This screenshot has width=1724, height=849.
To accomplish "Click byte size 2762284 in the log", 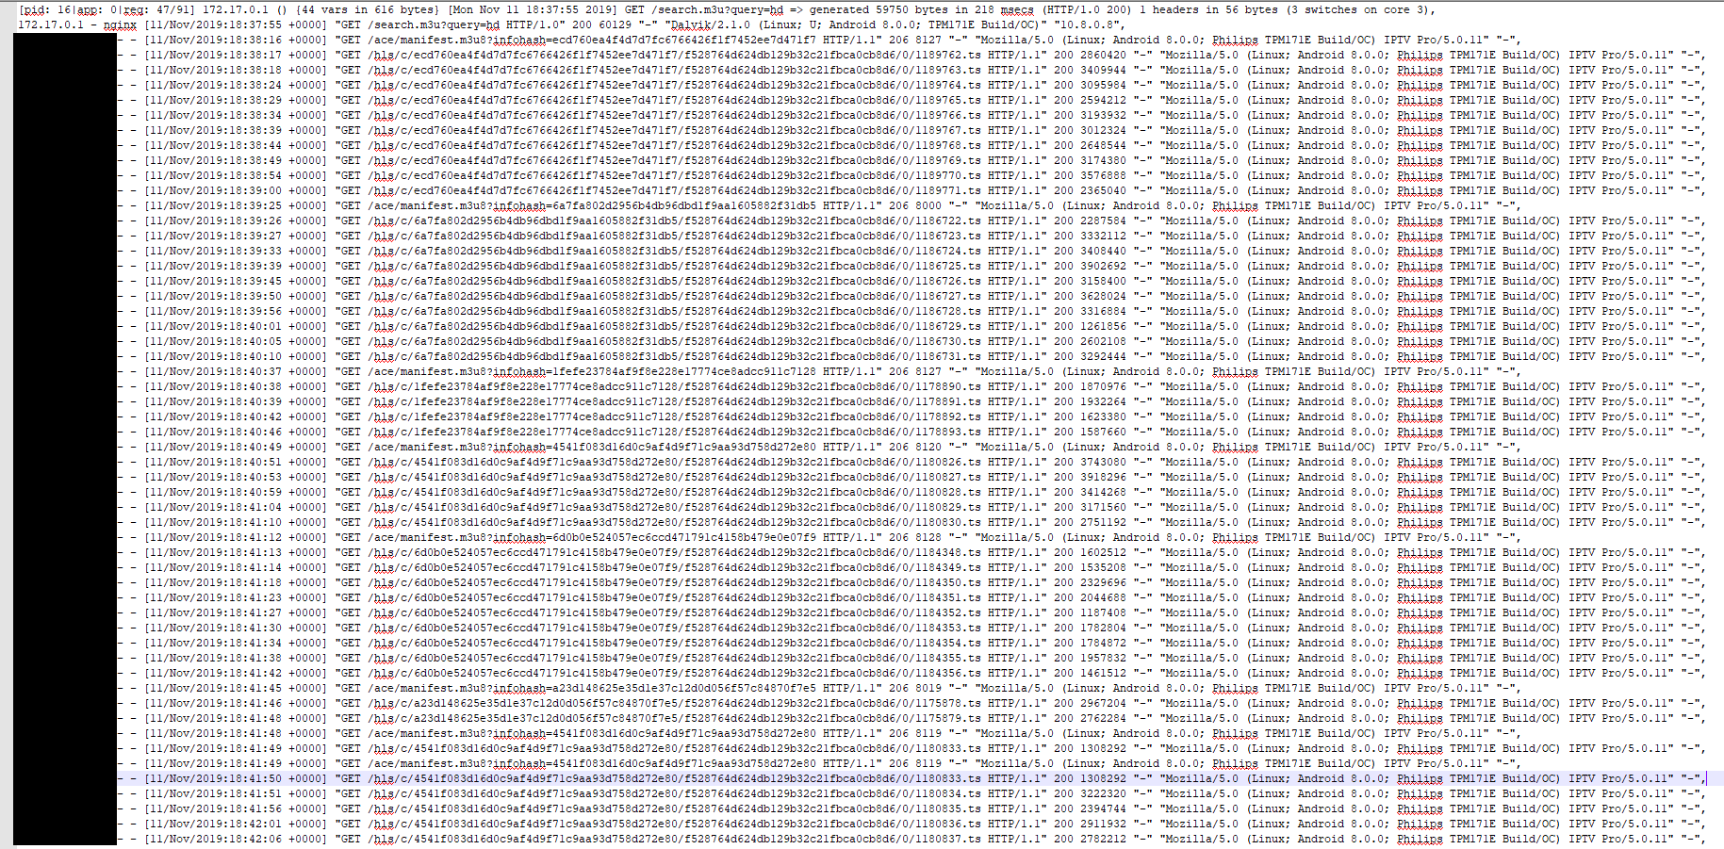I will click(1103, 718).
